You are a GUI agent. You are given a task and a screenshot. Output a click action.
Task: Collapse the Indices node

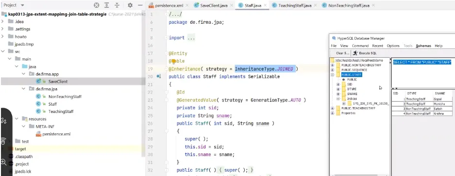click(x=338, y=98)
